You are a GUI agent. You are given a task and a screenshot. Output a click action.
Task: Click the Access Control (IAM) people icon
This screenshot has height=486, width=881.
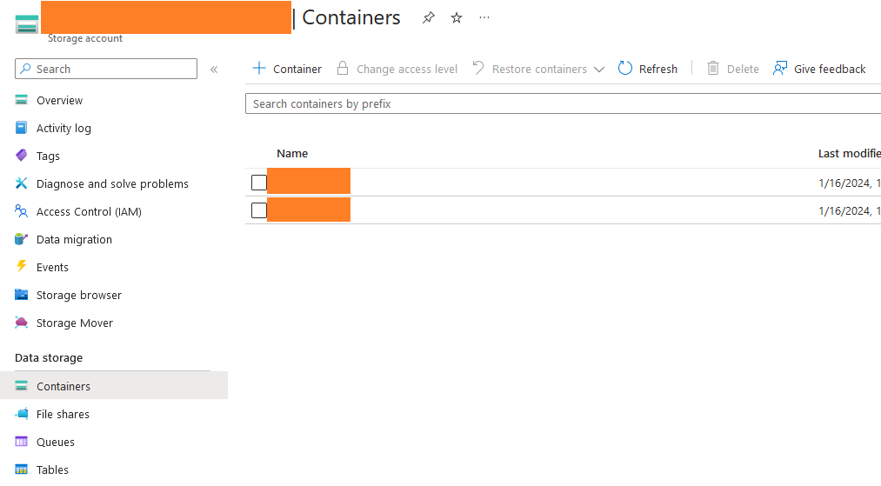[x=22, y=211]
